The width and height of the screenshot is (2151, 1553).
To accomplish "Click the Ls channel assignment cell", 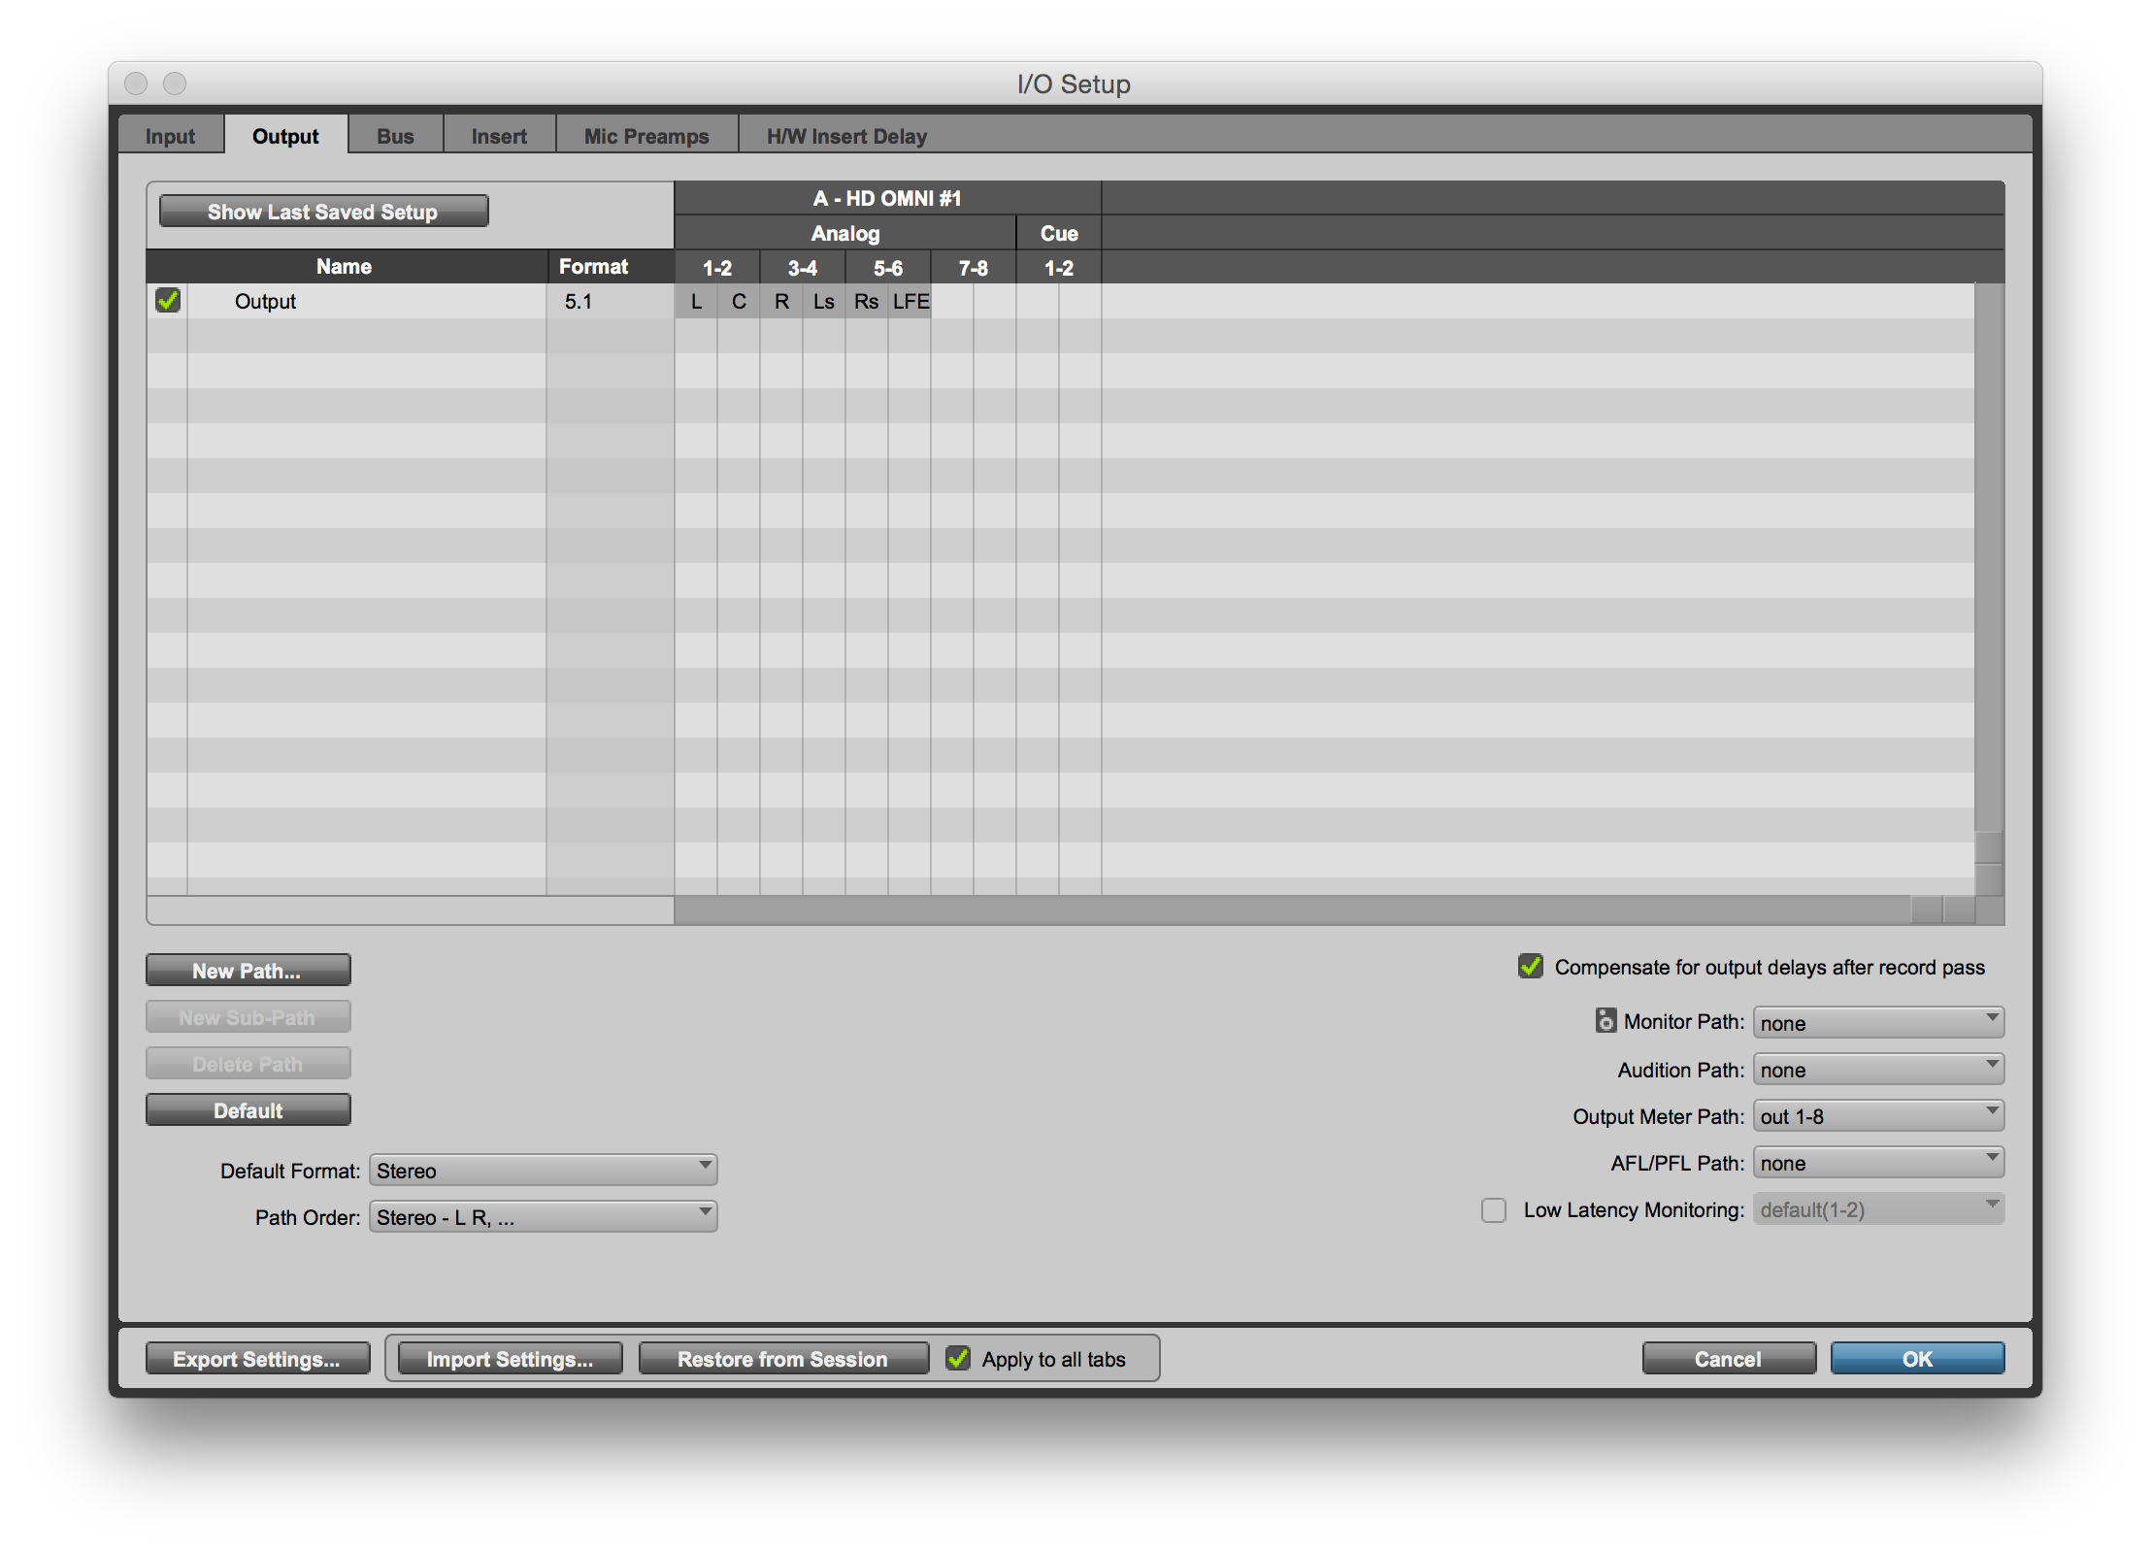I will click(x=824, y=301).
